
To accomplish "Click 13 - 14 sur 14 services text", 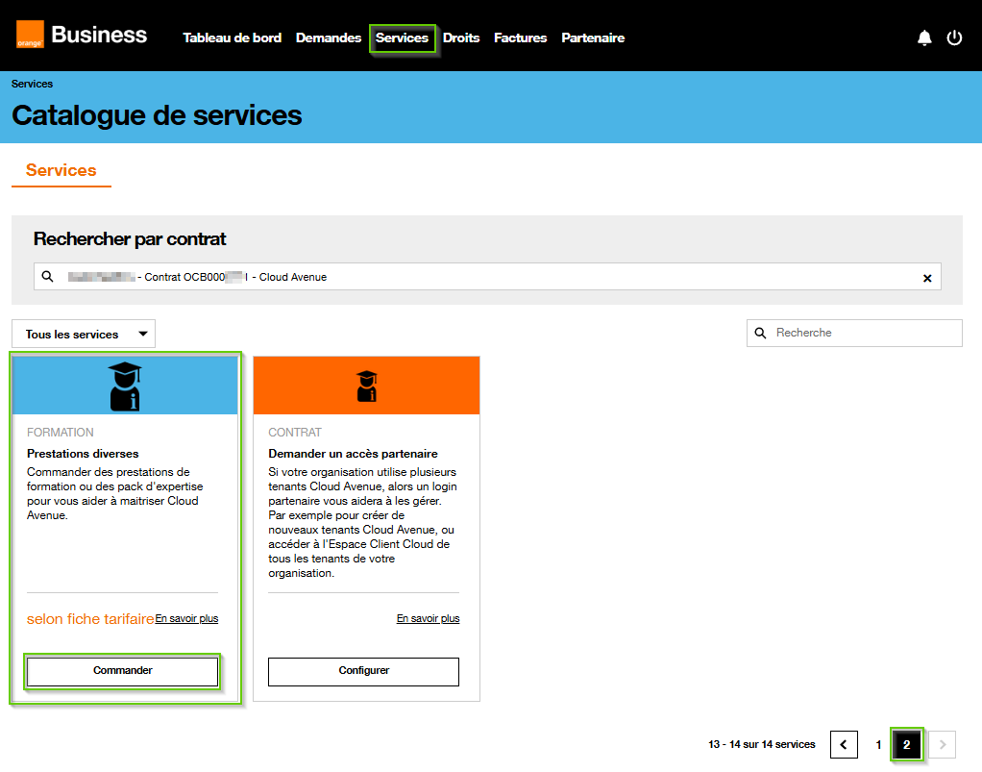I will coord(762,744).
